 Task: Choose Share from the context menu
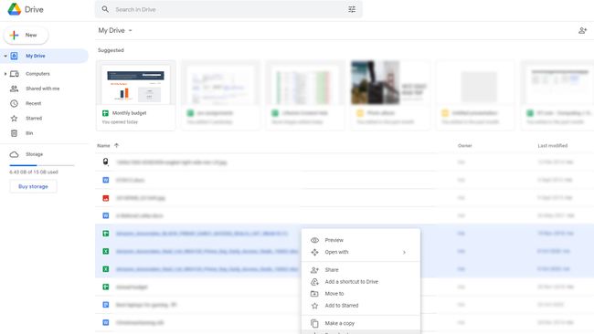point(361,270)
